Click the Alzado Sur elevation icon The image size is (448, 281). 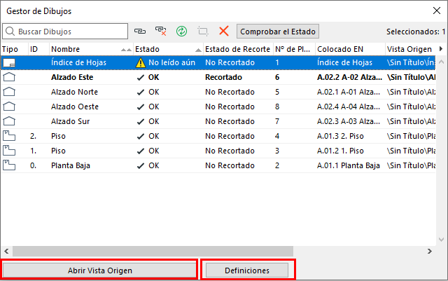[x=9, y=121]
